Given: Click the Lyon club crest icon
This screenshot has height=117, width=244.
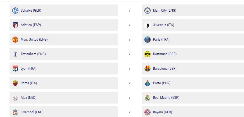Looking at the screenshot, I should tap(15, 69).
